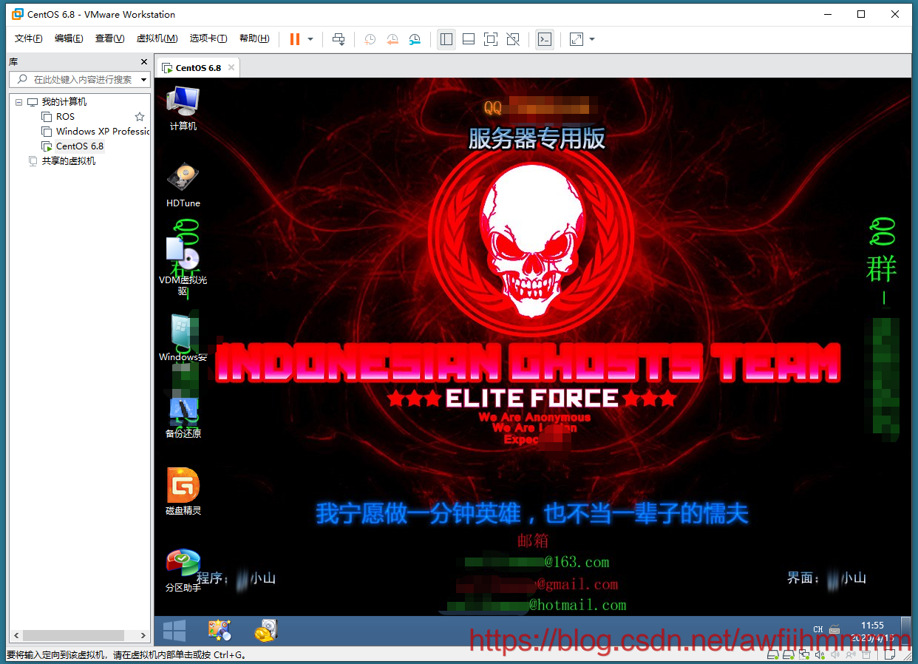
Task: Pause the running virtual machine
Action: [295, 39]
